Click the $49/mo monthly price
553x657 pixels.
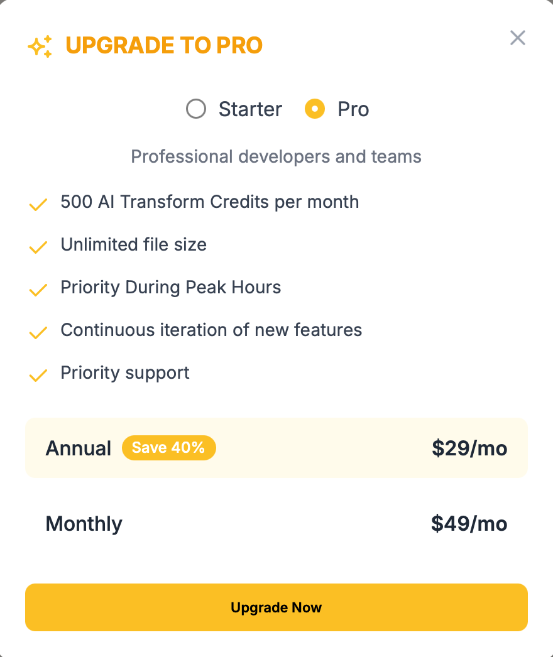469,524
